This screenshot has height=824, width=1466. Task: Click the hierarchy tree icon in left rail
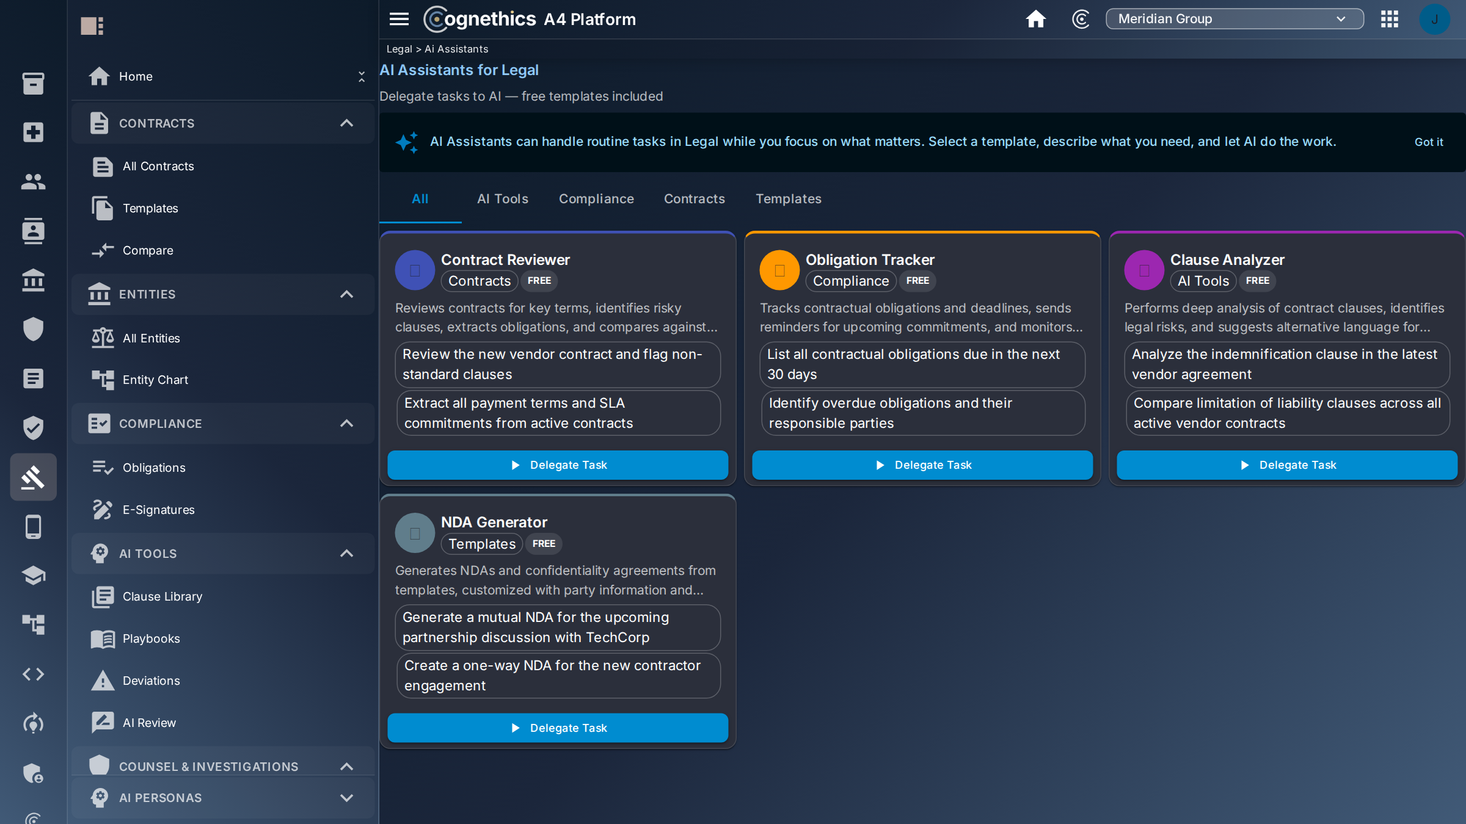pyautogui.click(x=33, y=624)
